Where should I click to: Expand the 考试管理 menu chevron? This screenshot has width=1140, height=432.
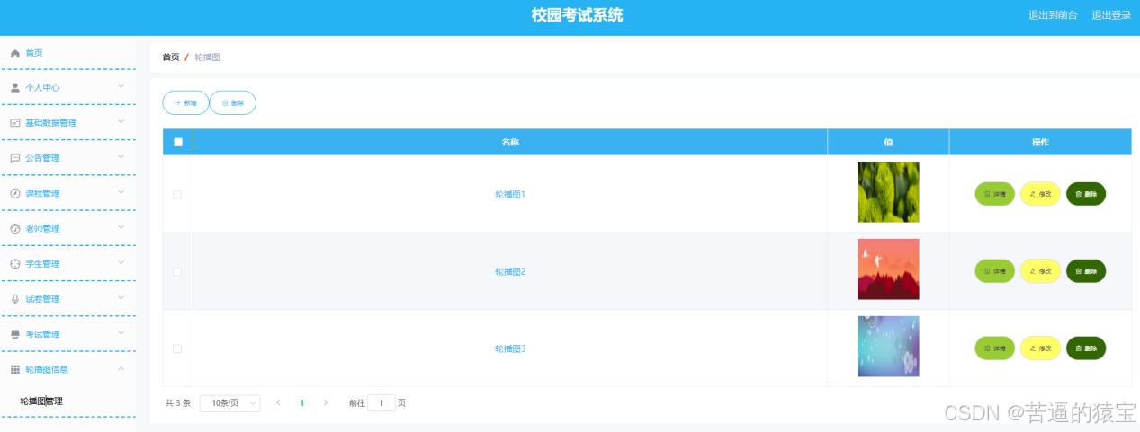point(121,333)
